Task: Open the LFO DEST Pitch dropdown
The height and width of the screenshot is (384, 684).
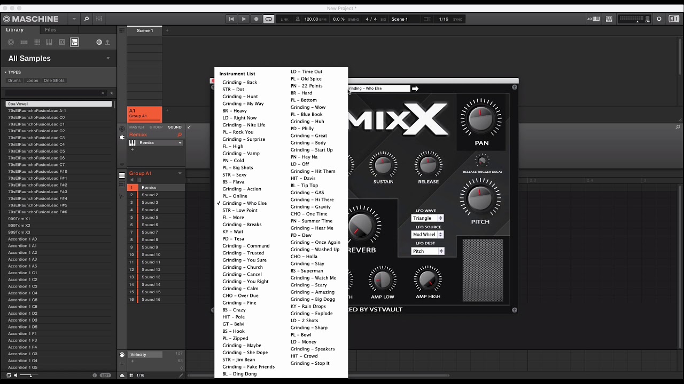Action: point(428,251)
